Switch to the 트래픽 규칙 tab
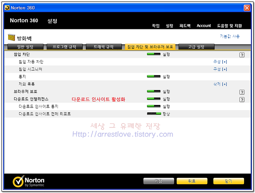This screenshot has width=255, height=193. pos(103,47)
